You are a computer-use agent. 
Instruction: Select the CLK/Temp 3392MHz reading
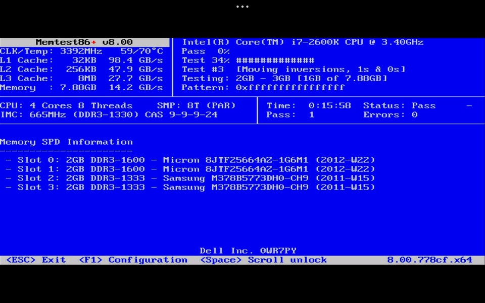[51, 51]
